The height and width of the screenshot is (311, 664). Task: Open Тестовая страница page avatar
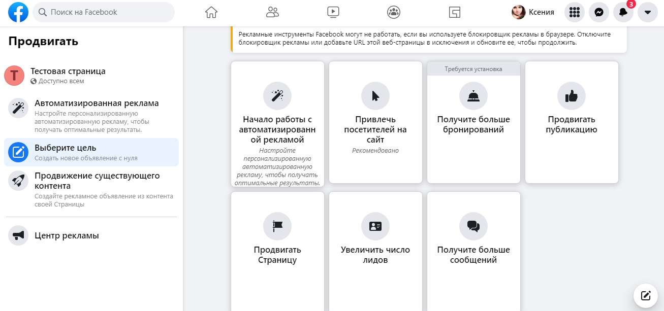click(x=14, y=76)
